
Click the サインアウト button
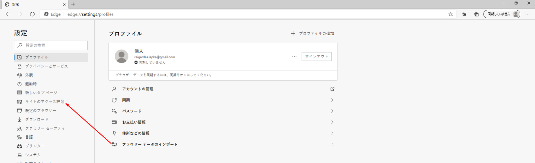[316, 57]
